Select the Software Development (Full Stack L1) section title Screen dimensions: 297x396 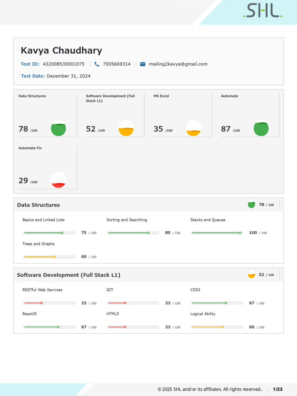point(68,275)
